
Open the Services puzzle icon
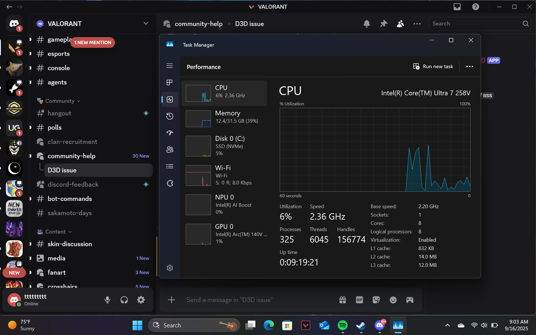tap(170, 183)
